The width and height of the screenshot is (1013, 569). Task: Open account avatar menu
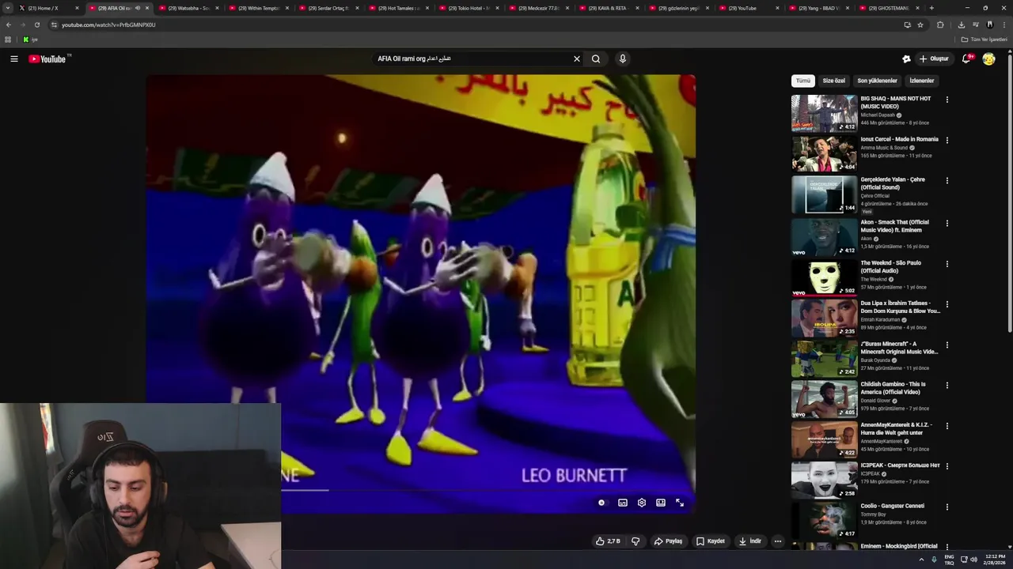[988, 58]
